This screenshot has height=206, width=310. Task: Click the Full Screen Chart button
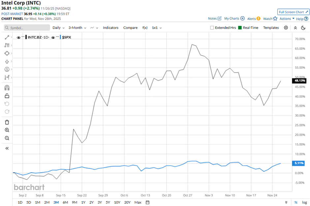294,12
